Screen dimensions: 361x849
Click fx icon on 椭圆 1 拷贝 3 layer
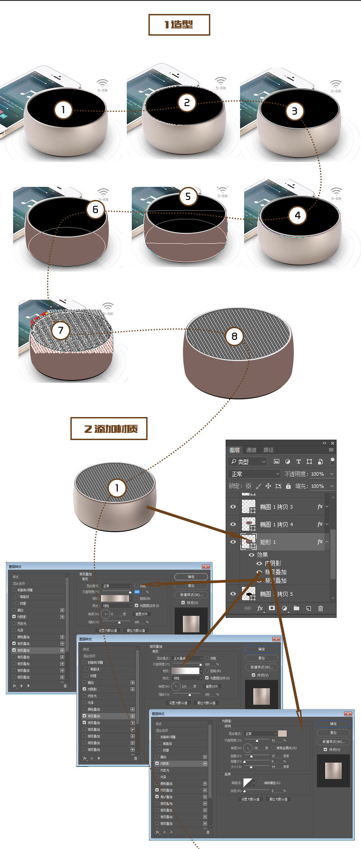(x=320, y=506)
